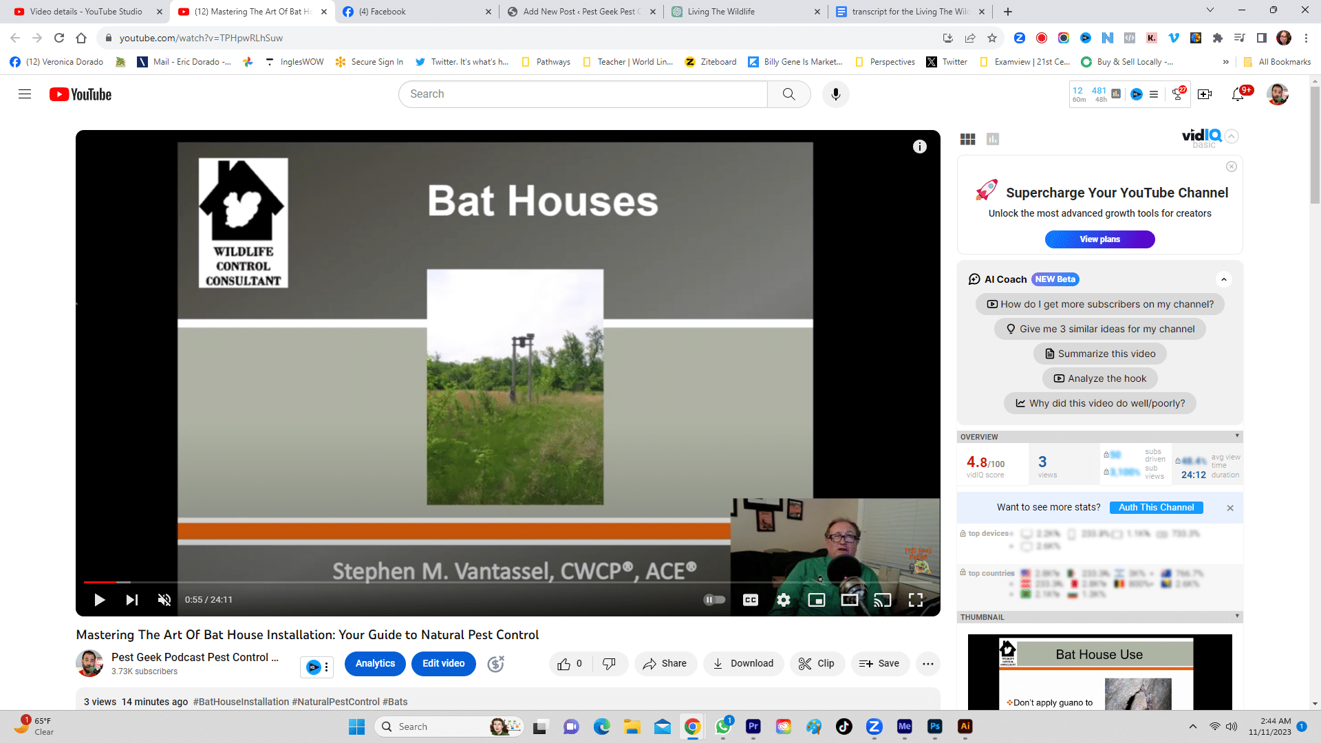Open the video player settings gear

click(x=784, y=599)
